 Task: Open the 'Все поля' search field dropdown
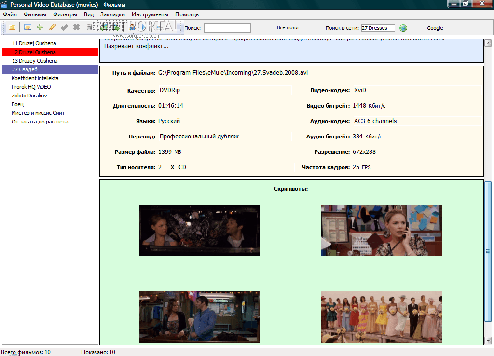pyautogui.click(x=288, y=28)
